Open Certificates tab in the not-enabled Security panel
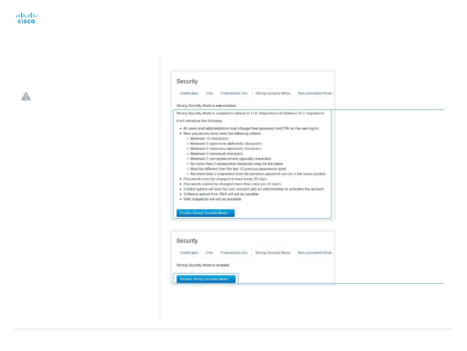The width and height of the screenshot is (467, 351). [x=189, y=93]
